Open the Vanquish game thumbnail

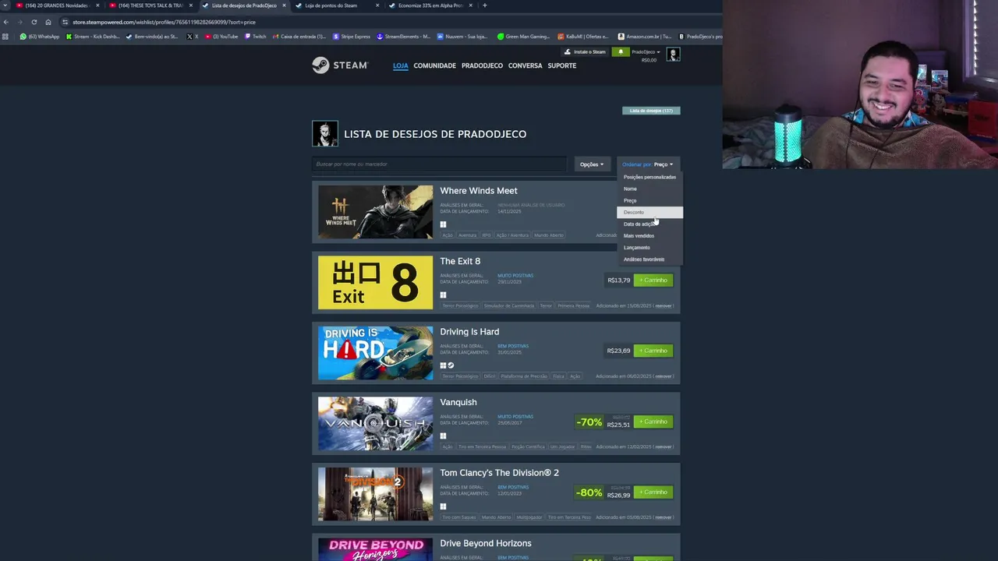(375, 424)
